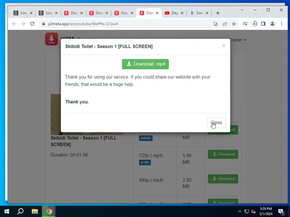Screen dimensions: 290x217
Task: Open the network icon in the tray
Action: click(x=247, y=211)
